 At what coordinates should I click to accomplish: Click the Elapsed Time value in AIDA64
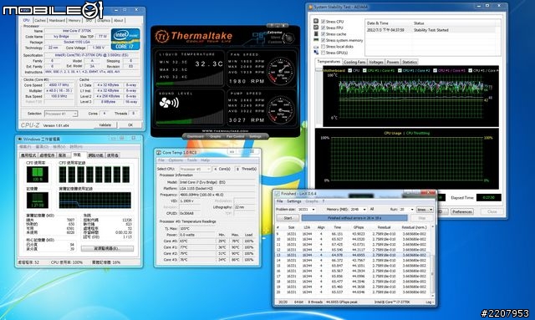[488, 197]
